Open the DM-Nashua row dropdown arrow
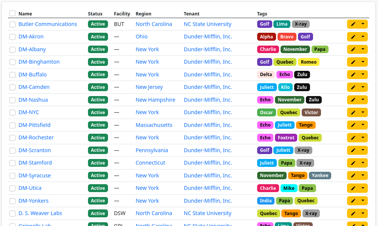This screenshot has width=378, height=226. 363,100
